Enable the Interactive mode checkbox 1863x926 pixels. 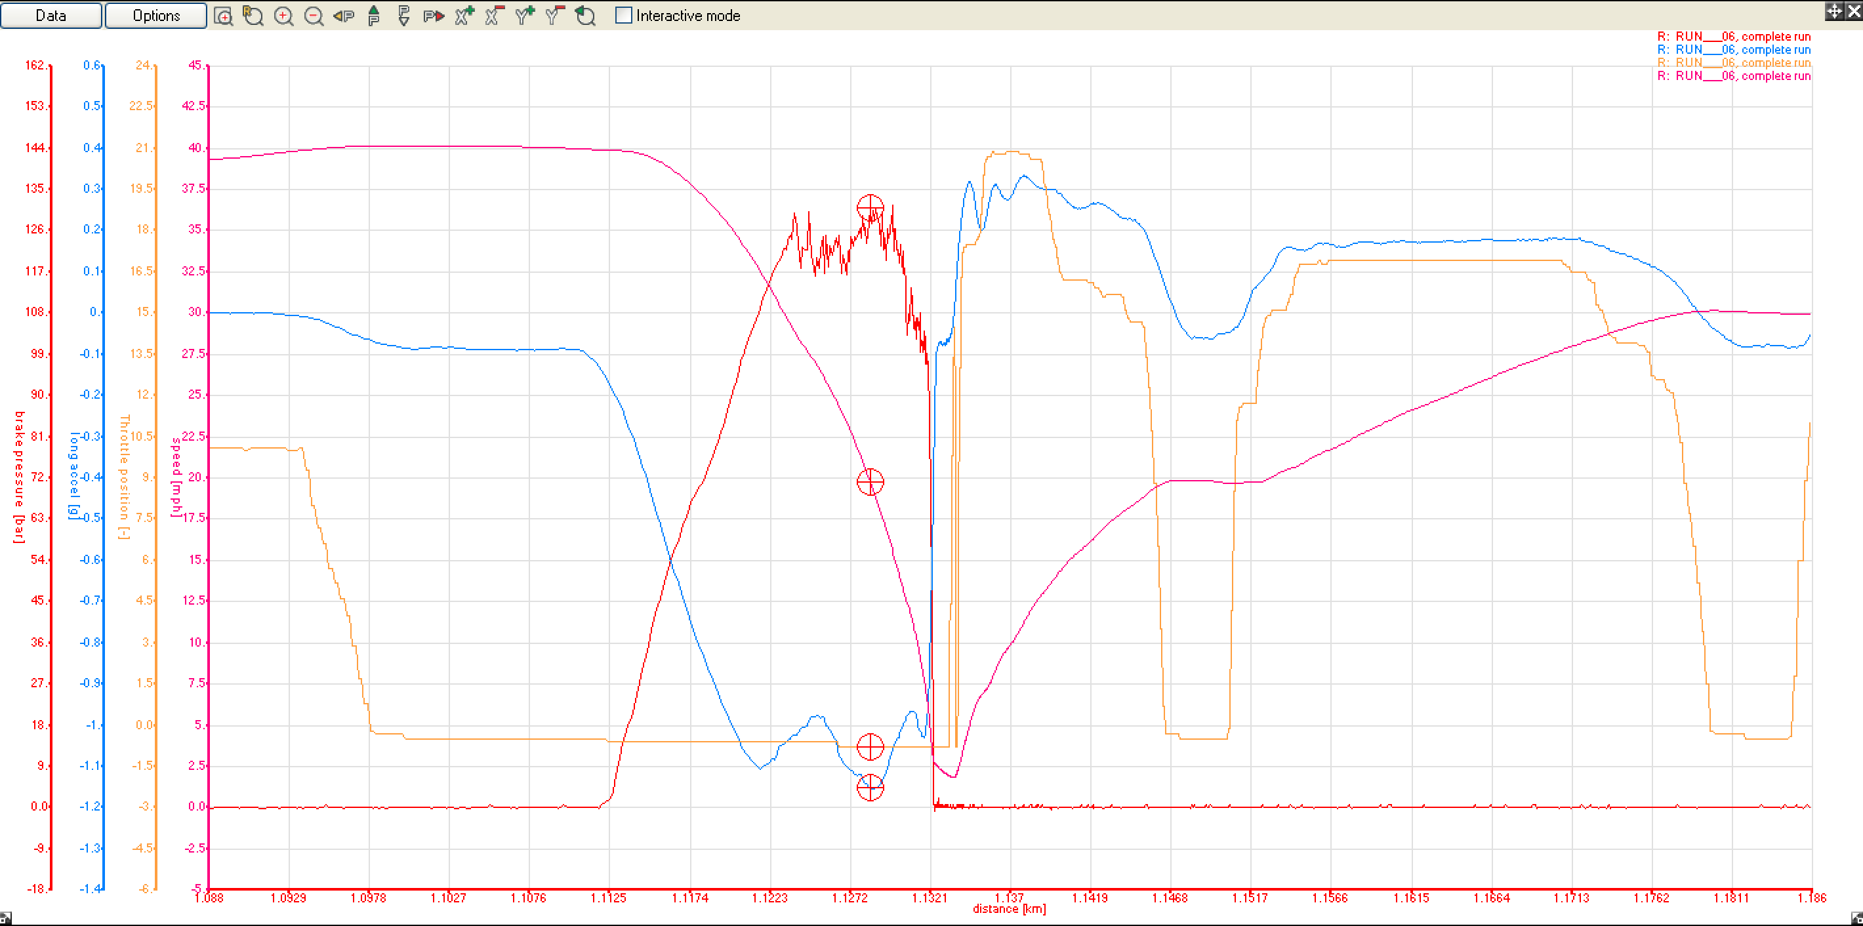click(623, 15)
